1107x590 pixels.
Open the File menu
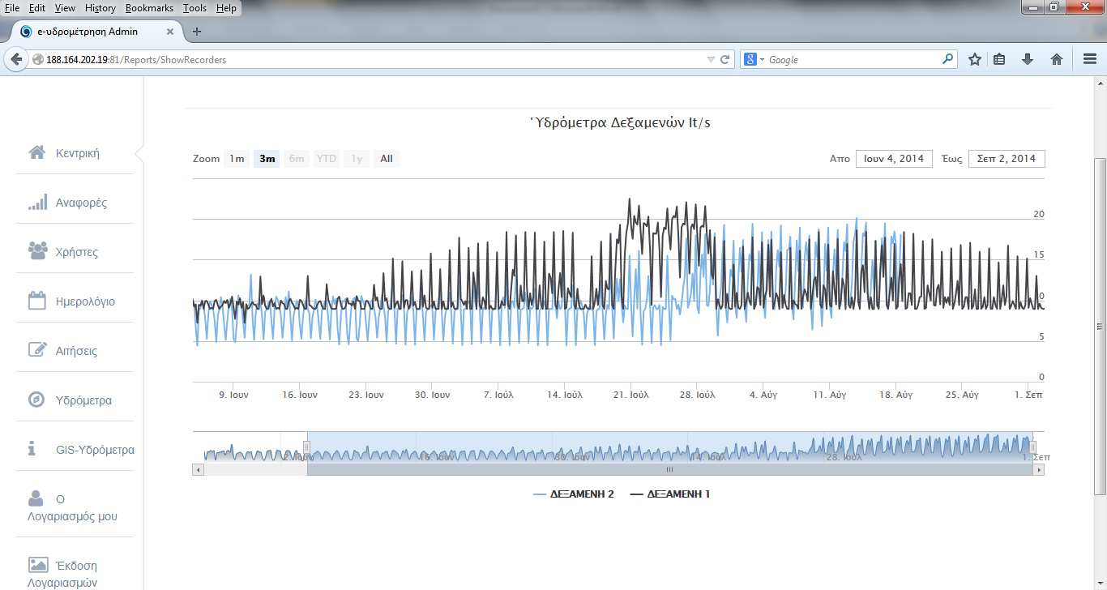click(x=12, y=8)
